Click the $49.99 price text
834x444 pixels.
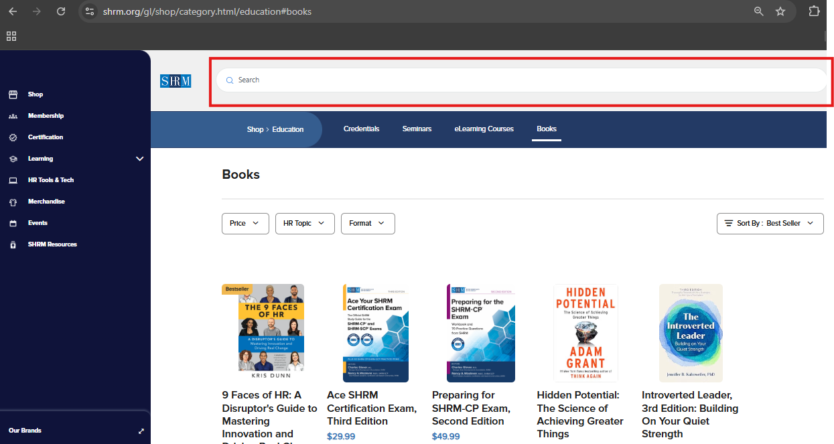click(x=446, y=437)
